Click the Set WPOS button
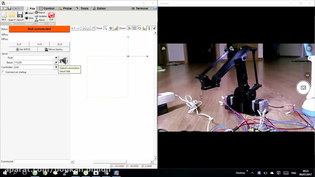This screenshot has height=177, width=315. [23, 49]
